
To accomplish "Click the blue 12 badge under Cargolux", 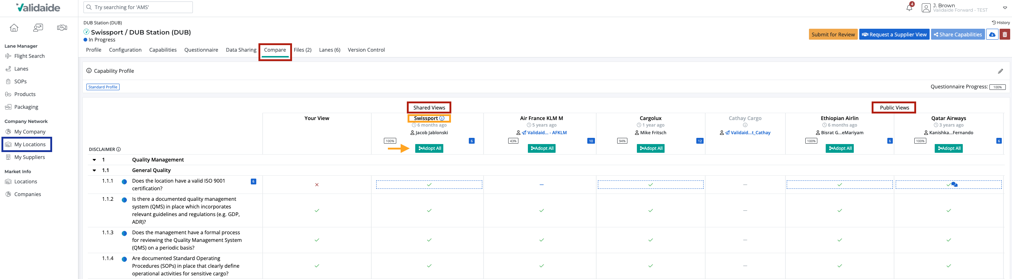I will [700, 141].
